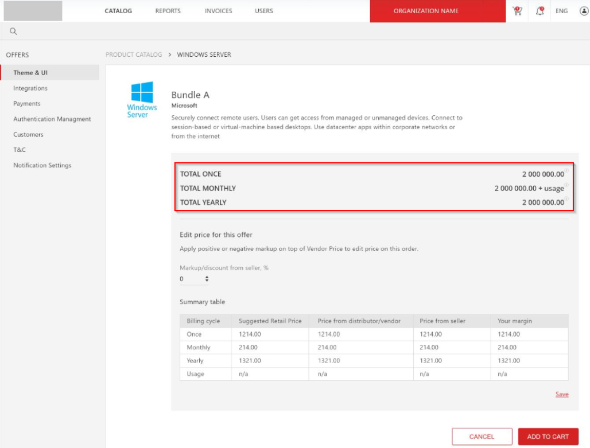Click the Summary table heading
590x448 pixels.
click(x=203, y=302)
